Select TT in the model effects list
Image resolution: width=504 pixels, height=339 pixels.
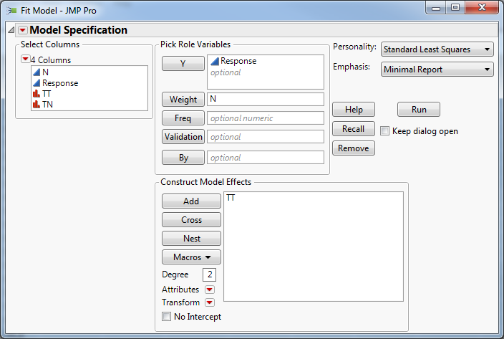(231, 198)
